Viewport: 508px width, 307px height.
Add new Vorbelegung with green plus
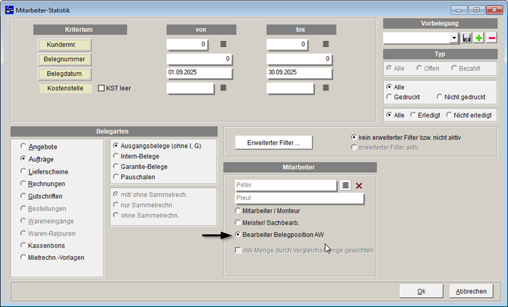click(x=479, y=38)
